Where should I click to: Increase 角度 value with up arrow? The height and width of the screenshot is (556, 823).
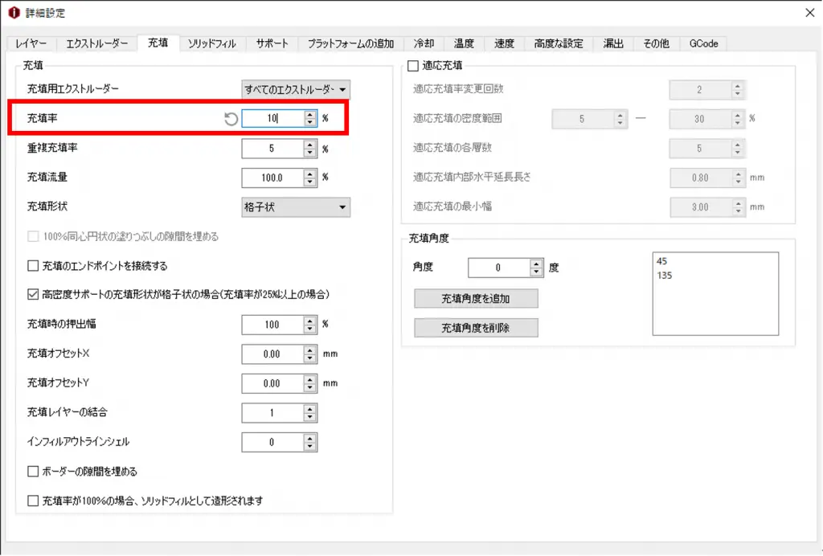point(536,264)
